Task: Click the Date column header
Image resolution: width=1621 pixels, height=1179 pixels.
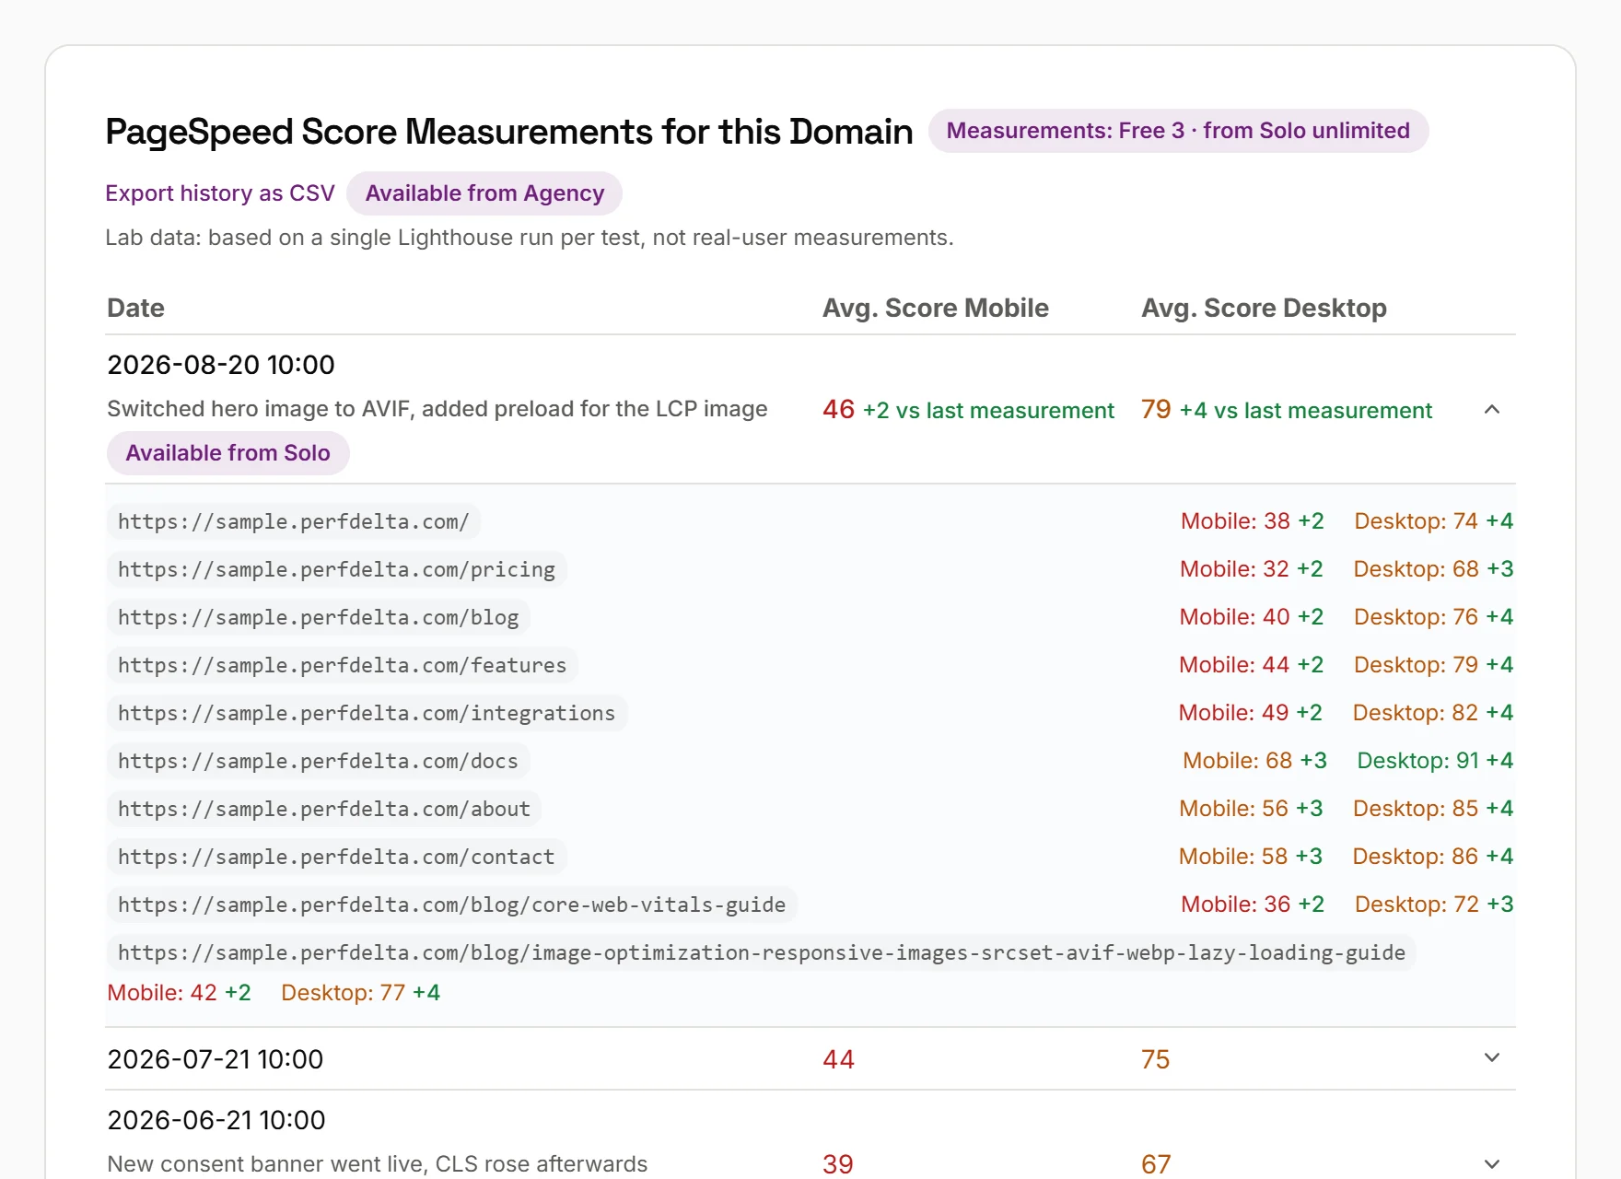Action: [x=135, y=308]
